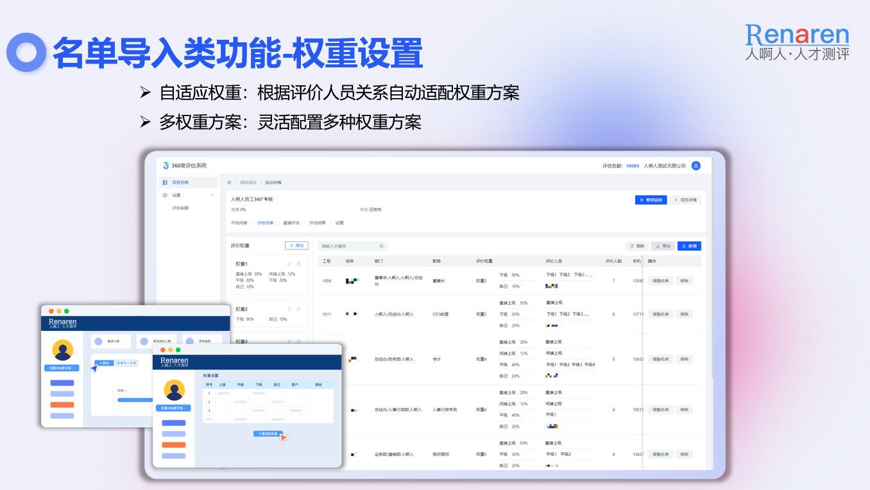Switch to the 设置 tab under 人啊人员工360°考核

click(339, 223)
